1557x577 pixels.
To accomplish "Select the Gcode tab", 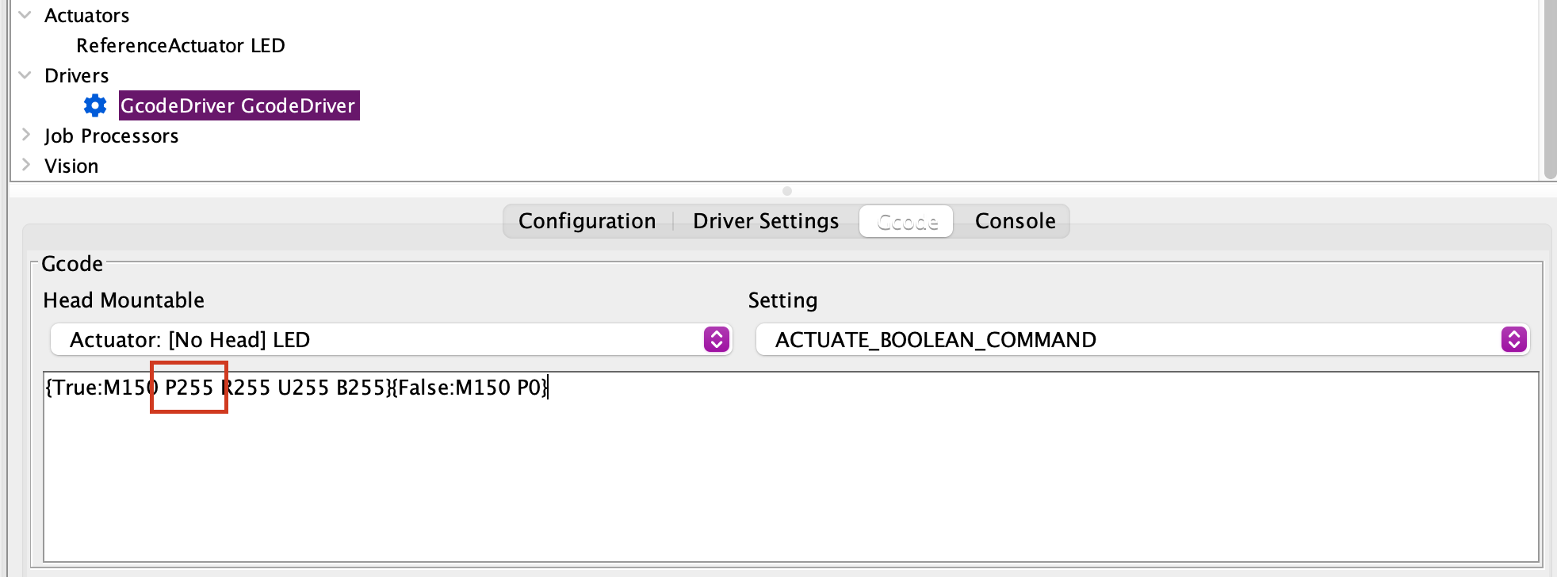I will click(907, 222).
